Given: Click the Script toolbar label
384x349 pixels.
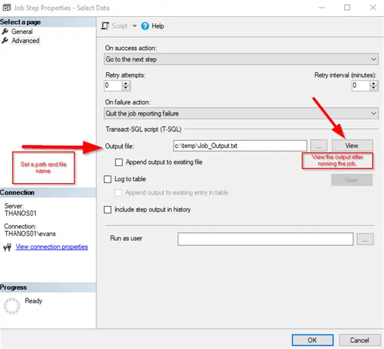Looking at the screenshot, I should pos(119,26).
